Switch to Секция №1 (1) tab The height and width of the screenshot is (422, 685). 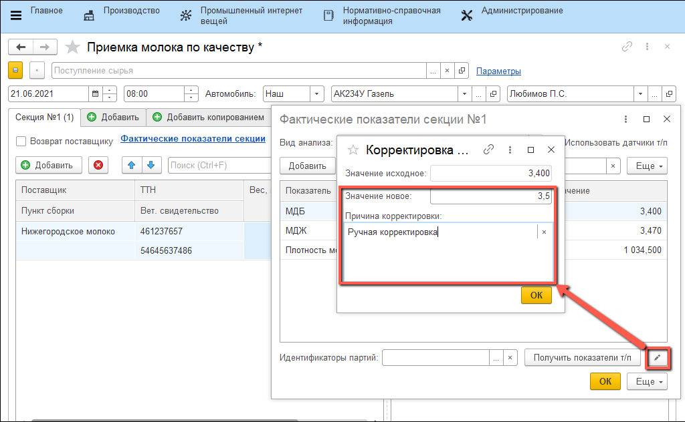tap(45, 118)
